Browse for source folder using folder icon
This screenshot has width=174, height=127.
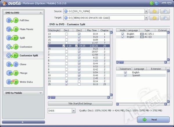pyautogui.click(x=155, y=11)
